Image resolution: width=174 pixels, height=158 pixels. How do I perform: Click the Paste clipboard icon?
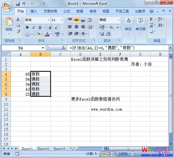(x=9, y=21)
